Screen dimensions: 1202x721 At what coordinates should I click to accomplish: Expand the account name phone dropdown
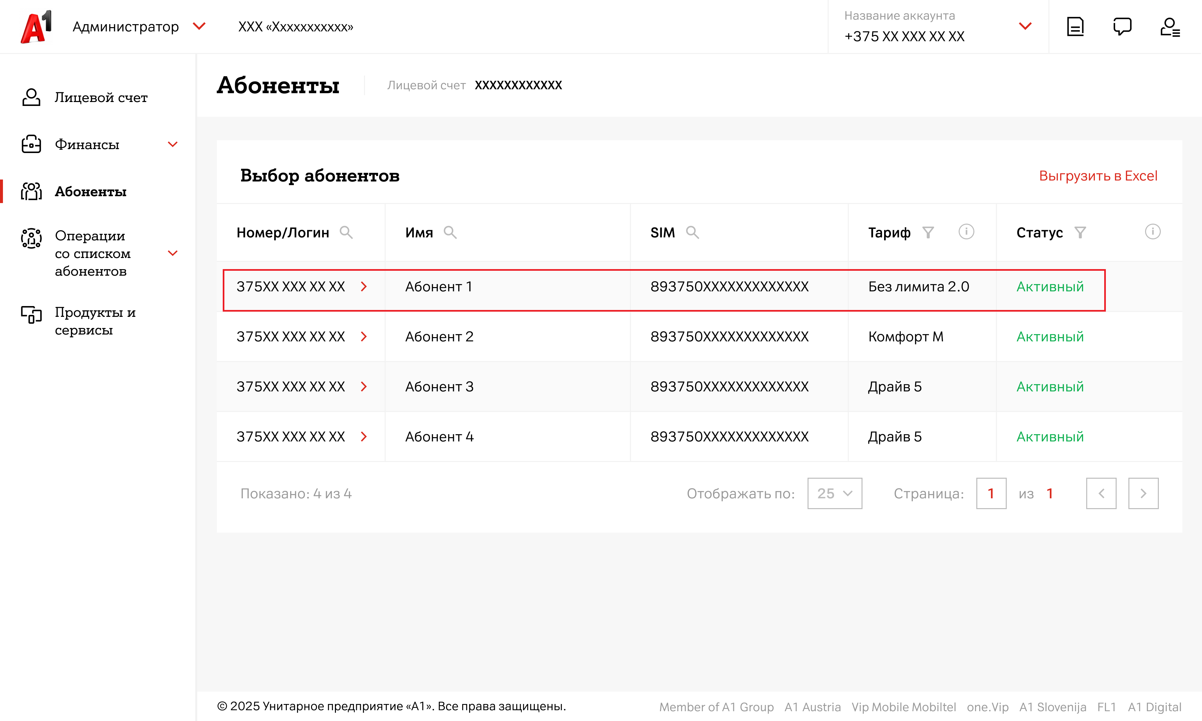click(x=1025, y=26)
